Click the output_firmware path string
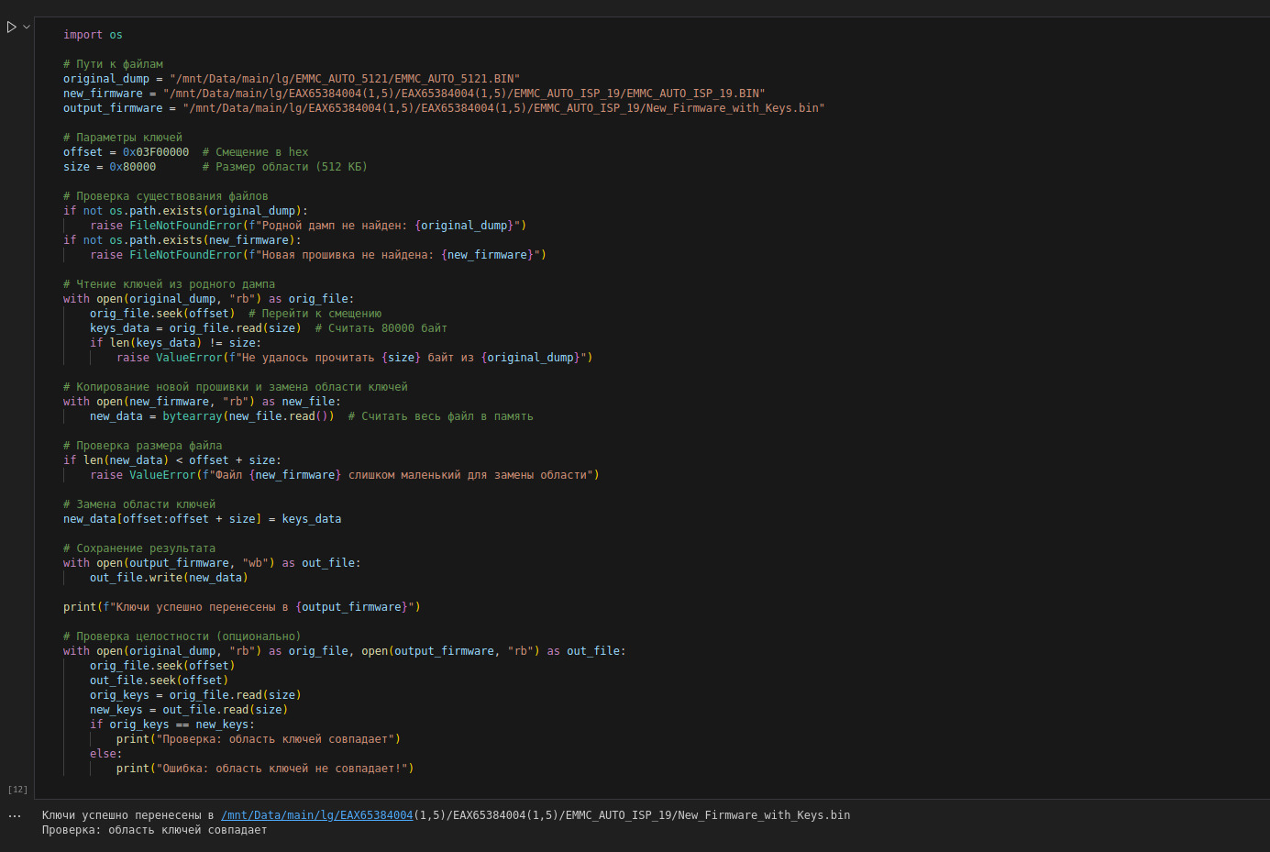Viewport: 1270px width, 852px height. coord(503,108)
